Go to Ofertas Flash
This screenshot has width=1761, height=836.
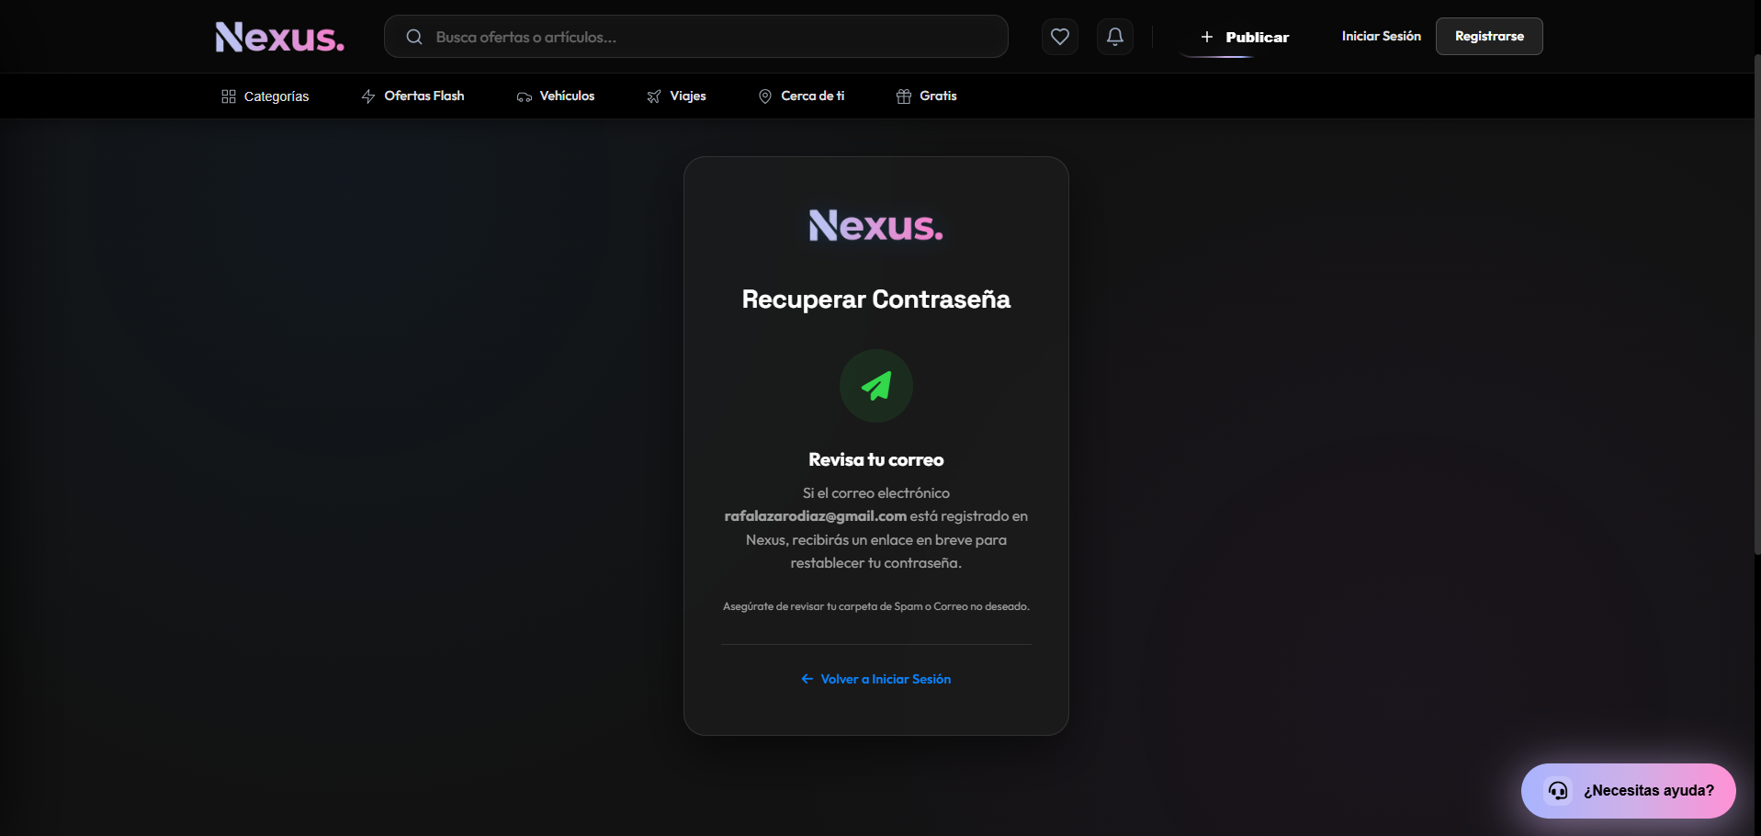(412, 96)
